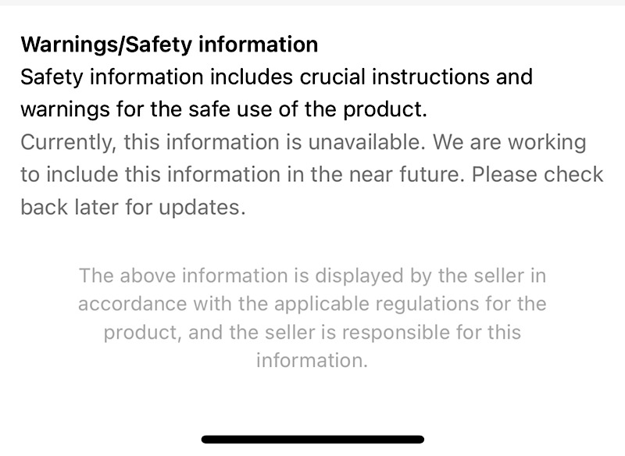Click the word 'seller' in the first disclaimer line
The width and height of the screenshot is (625, 456).
[498, 276]
